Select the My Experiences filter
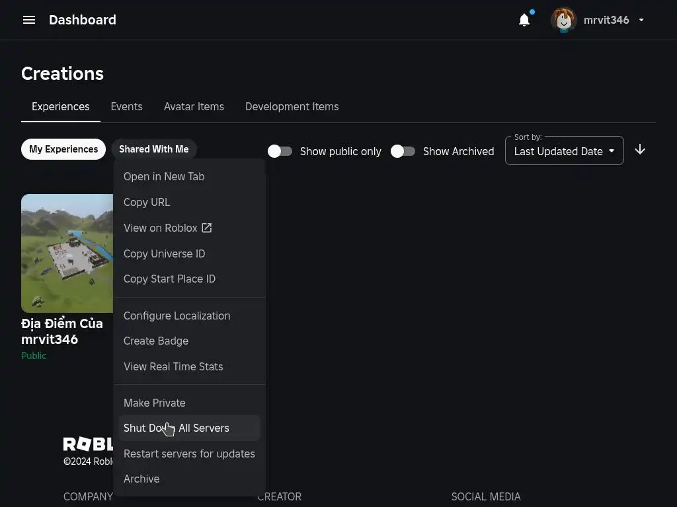This screenshot has width=677, height=507. click(63, 149)
